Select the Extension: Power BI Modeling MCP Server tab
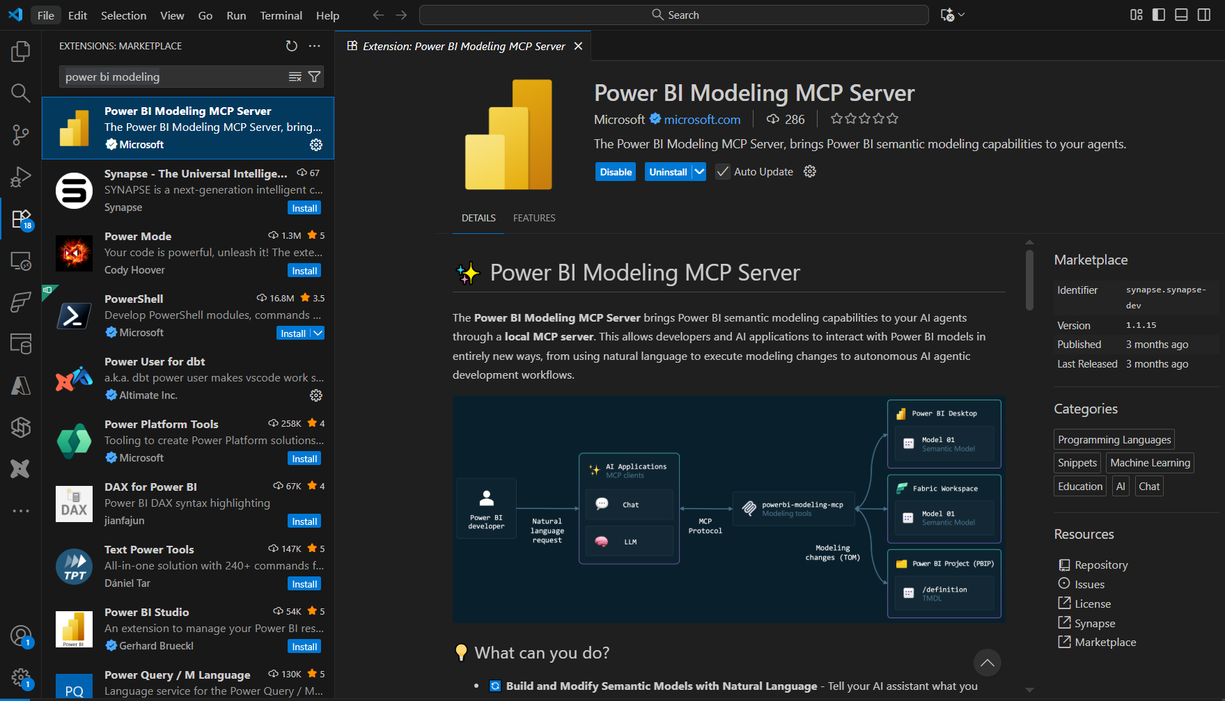 pyautogui.click(x=464, y=46)
